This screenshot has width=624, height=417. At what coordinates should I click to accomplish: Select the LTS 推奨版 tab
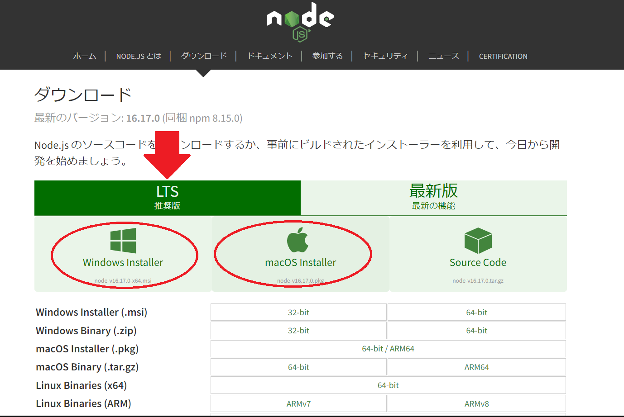point(168,198)
